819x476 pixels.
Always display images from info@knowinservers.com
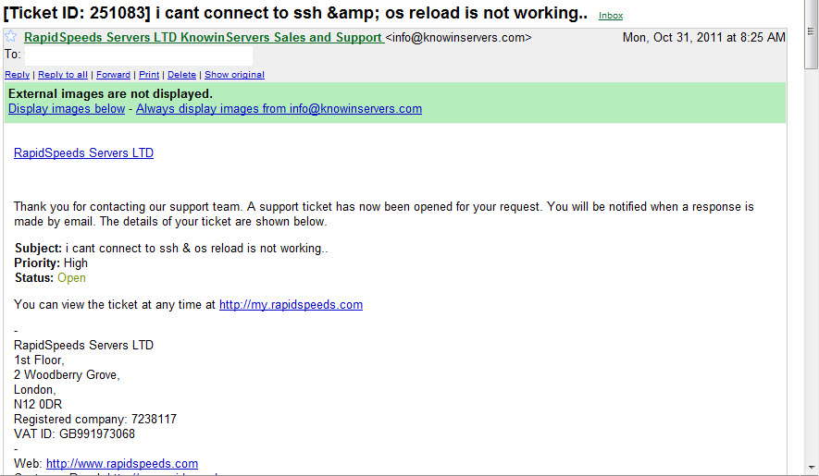[x=279, y=108]
